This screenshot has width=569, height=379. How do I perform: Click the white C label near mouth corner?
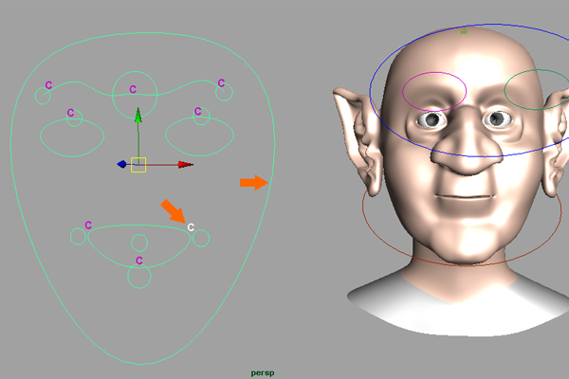191,227
